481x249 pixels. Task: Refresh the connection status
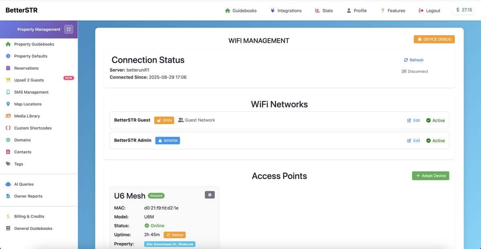pyautogui.click(x=414, y=60)
